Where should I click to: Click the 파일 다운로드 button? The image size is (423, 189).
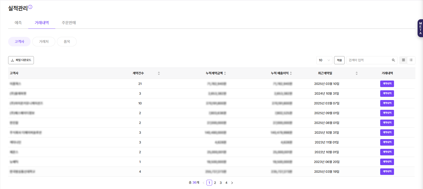(21, 60)
